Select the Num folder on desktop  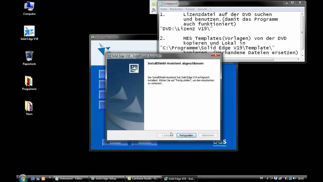(x=29, y=108)
